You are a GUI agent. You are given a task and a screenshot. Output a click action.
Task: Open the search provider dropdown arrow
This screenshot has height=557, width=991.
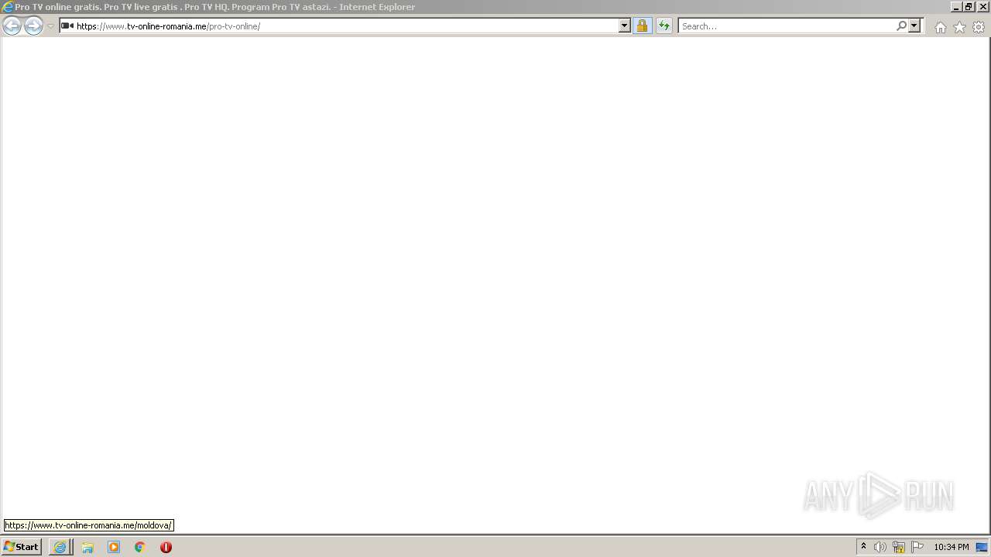pyautogui.click(x=914, y=26)
